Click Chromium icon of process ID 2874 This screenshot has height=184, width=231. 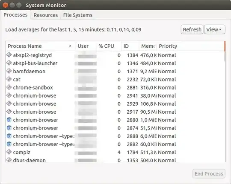coord(9,128)
